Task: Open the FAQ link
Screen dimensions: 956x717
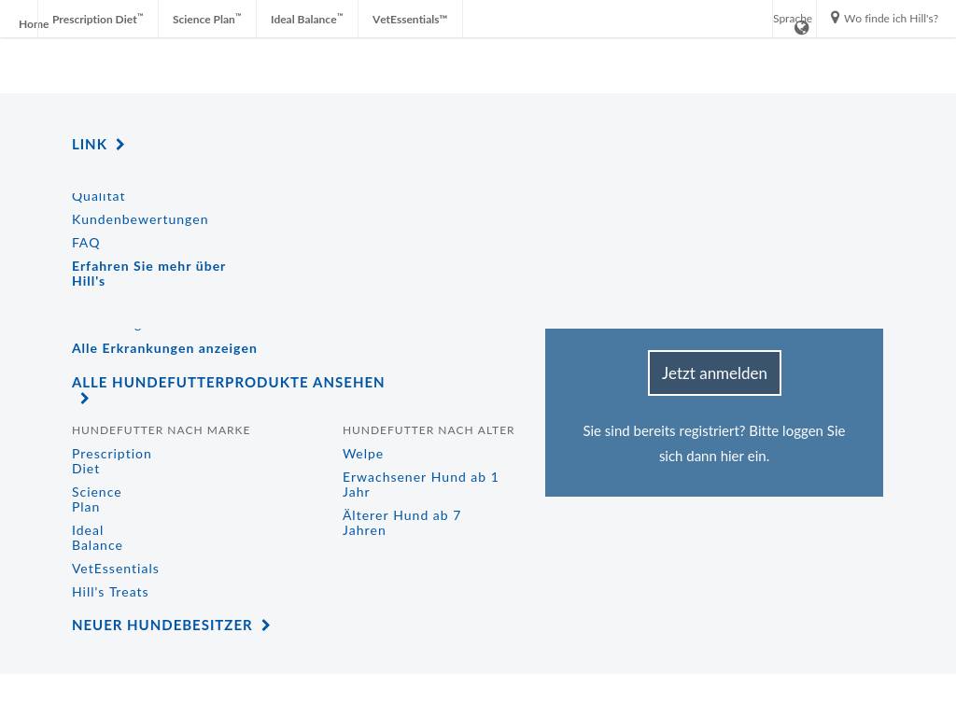Action: (x=86, y=243)
